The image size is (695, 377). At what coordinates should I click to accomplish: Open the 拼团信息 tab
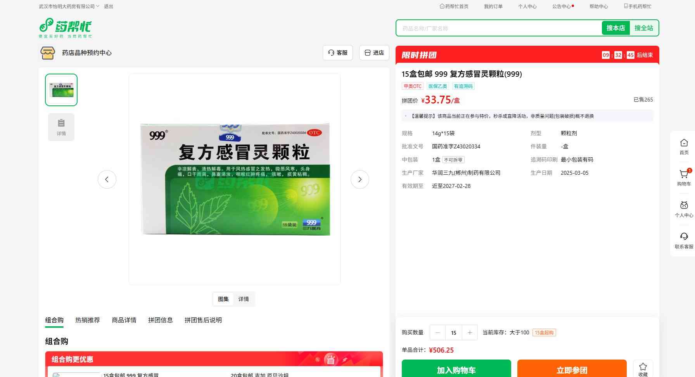click(161, 320)
